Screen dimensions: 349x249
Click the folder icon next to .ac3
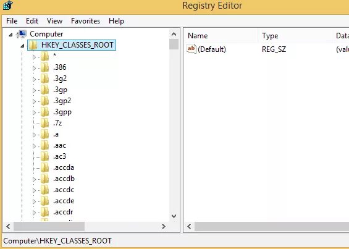click(x=44, y=156)
